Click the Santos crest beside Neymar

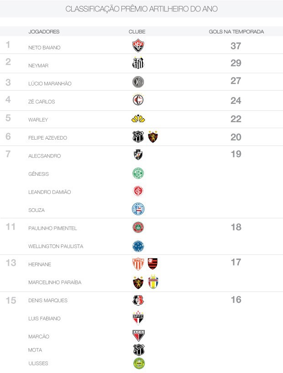138,64
